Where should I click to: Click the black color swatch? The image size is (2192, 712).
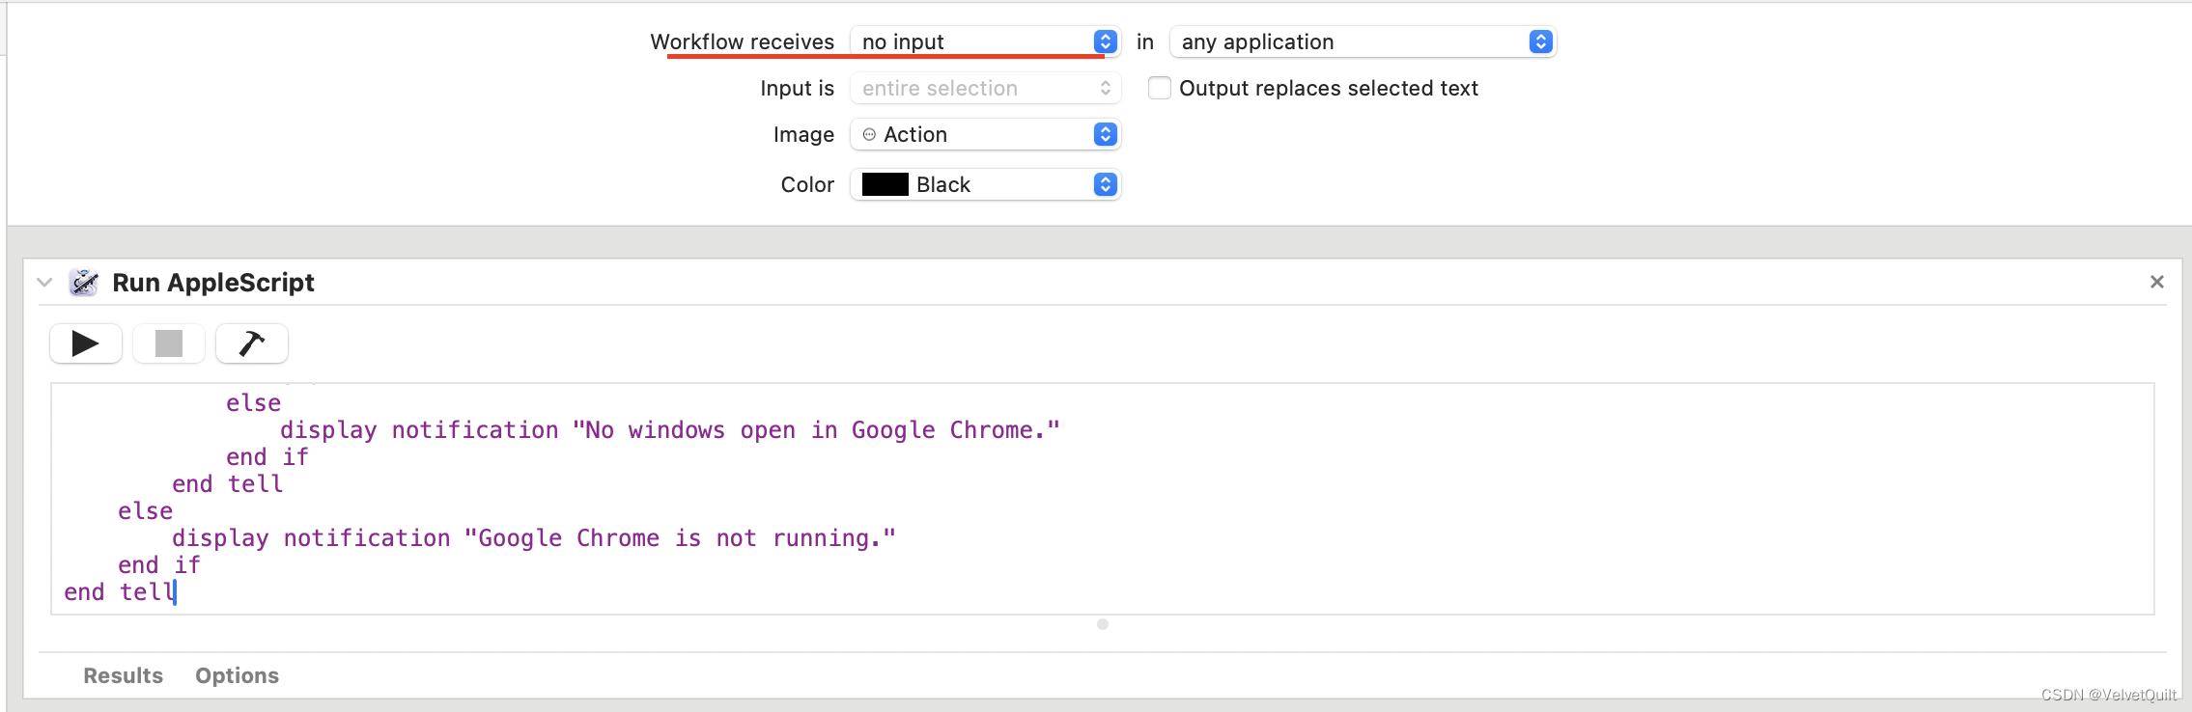point(885,184)
